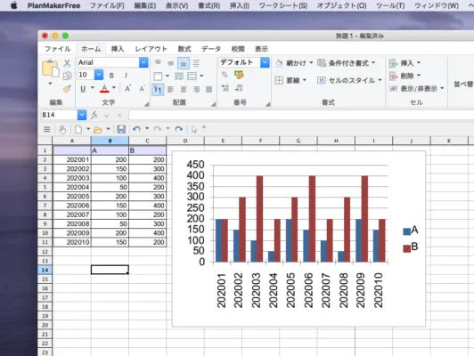Click the blue redo arrow in the toolbar
Screen dimensions: 474x356
click(179, 129)
